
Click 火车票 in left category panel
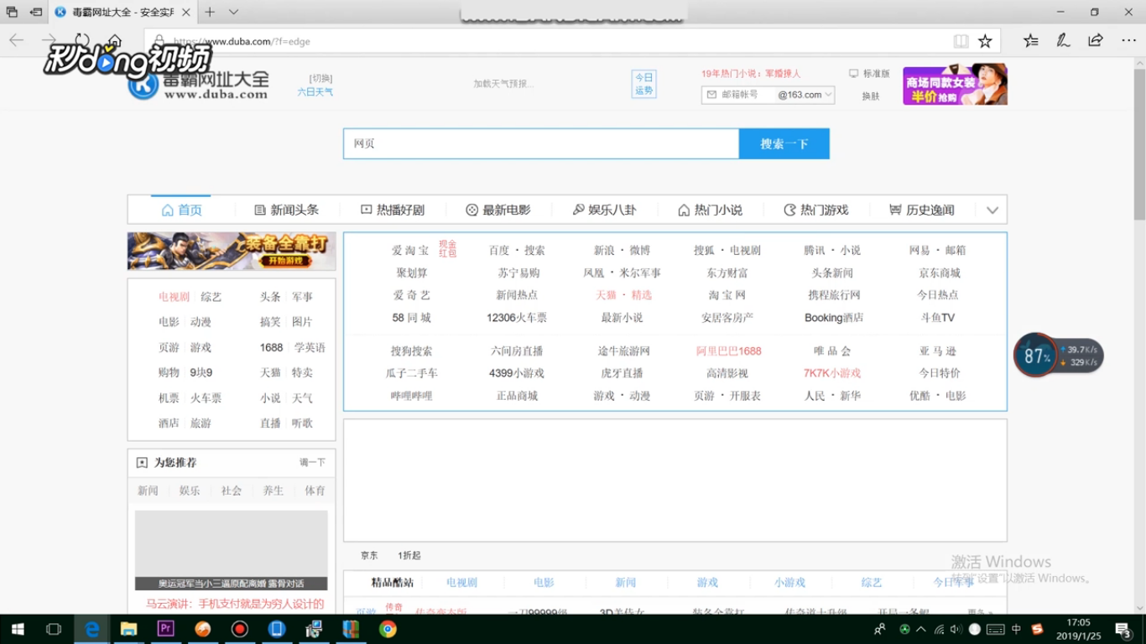point(206,398)
